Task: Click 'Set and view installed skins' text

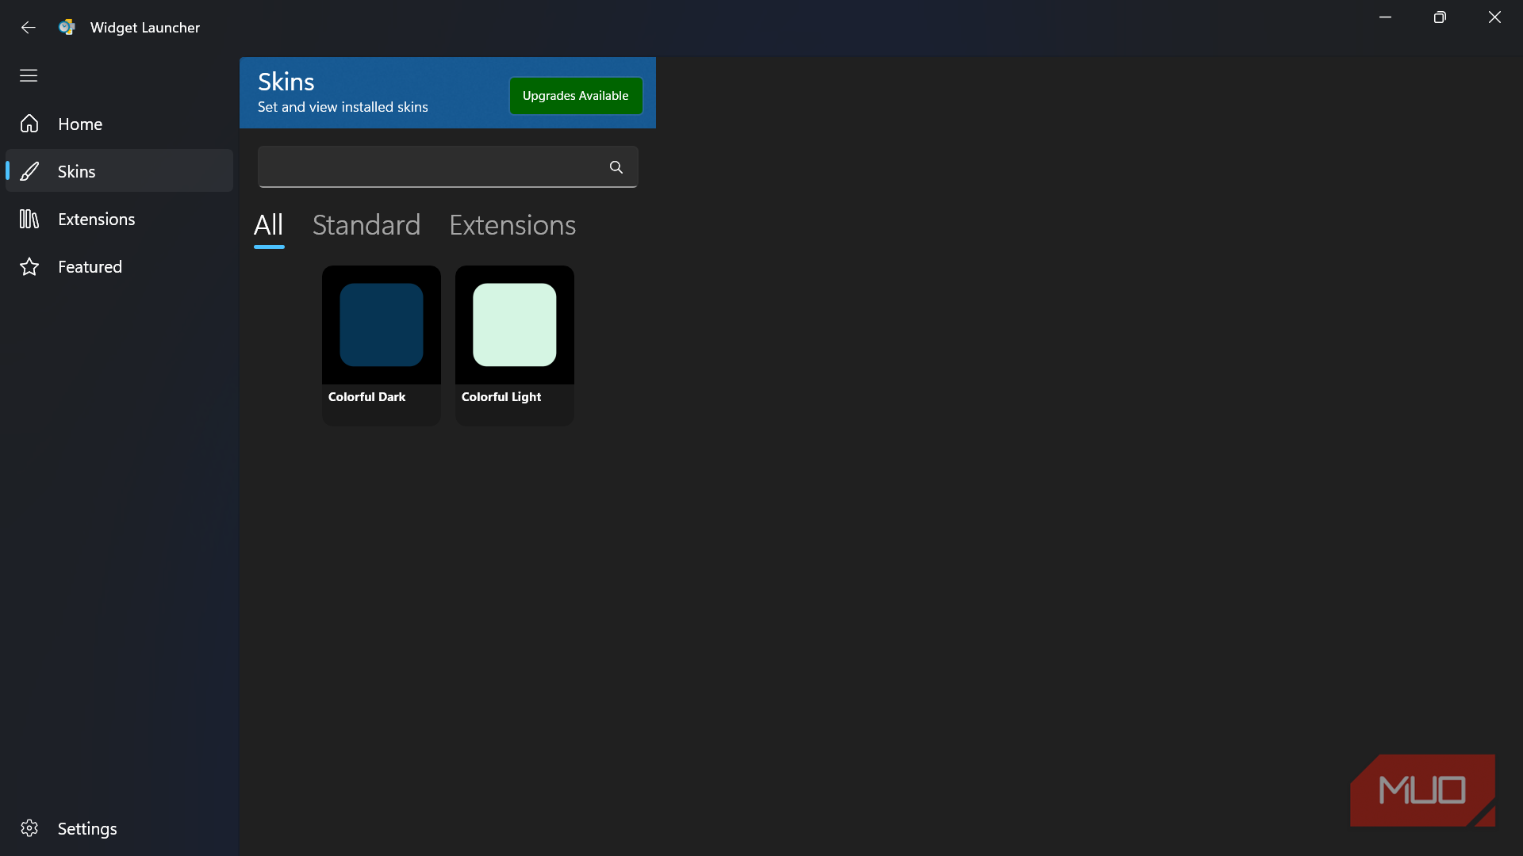Action: (x=343, y=107)
